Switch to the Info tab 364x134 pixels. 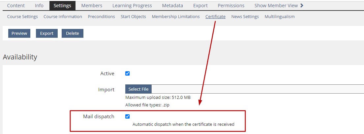tap(39, 6)
